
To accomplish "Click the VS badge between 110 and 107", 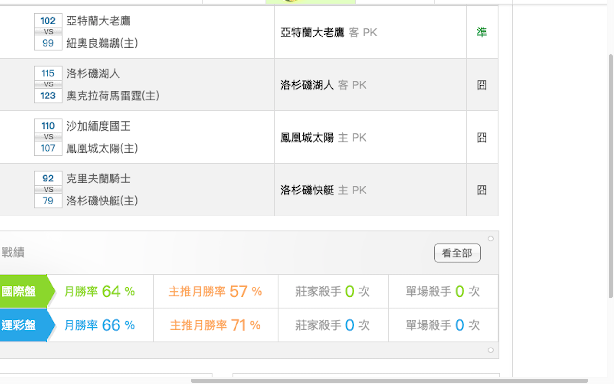I will [48, 137].
